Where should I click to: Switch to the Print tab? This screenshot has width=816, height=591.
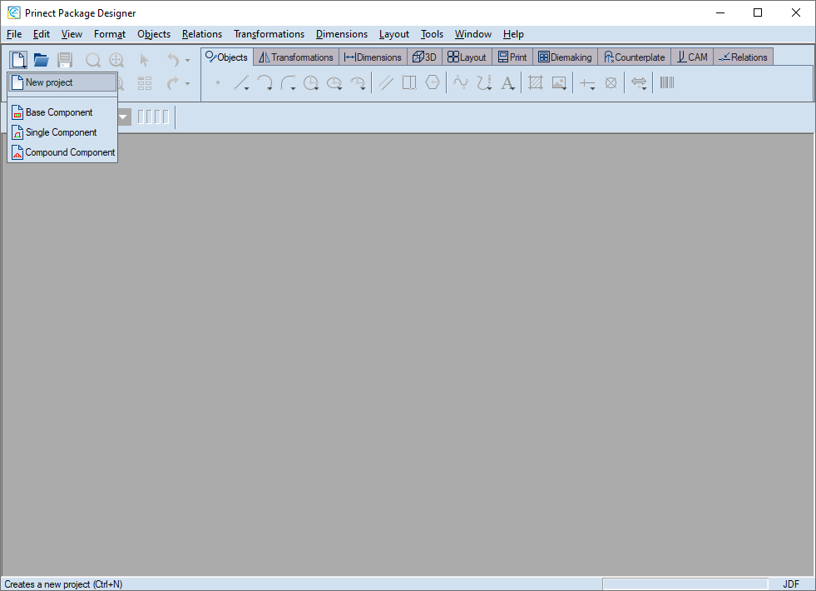512,57
